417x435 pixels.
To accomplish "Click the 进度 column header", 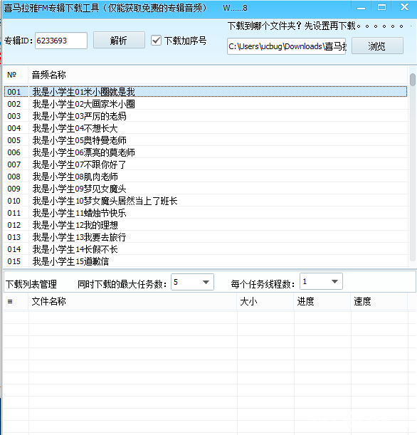I will (322, 301).
